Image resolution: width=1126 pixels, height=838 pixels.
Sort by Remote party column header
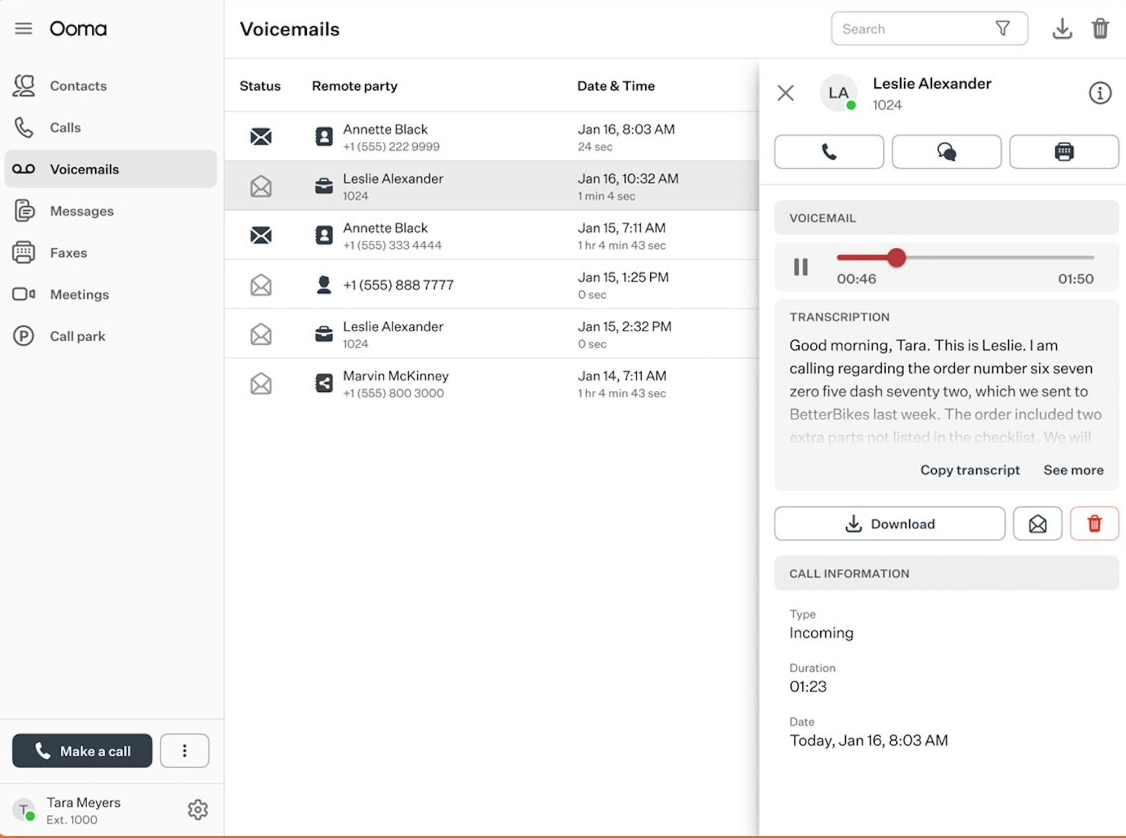click(x=355, y=86)
